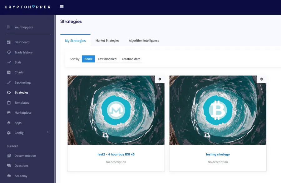Open settings gear on test2 strategy card
281x183 pixels.
click(x=160, y=79)
